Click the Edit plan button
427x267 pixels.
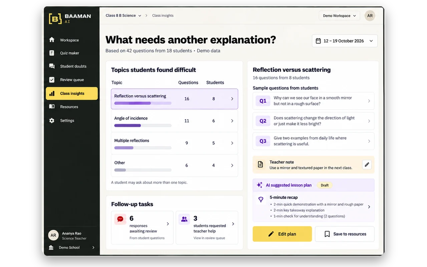(282, 234)
